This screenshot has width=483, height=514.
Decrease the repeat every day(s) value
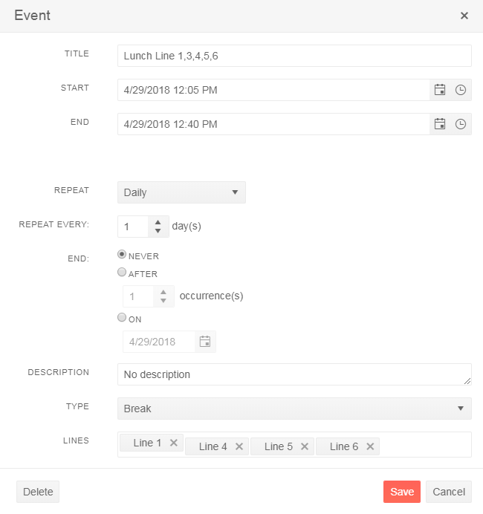158,231
